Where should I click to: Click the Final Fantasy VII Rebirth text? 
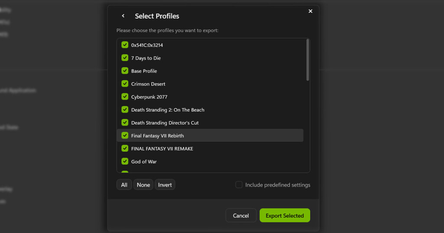157,136
